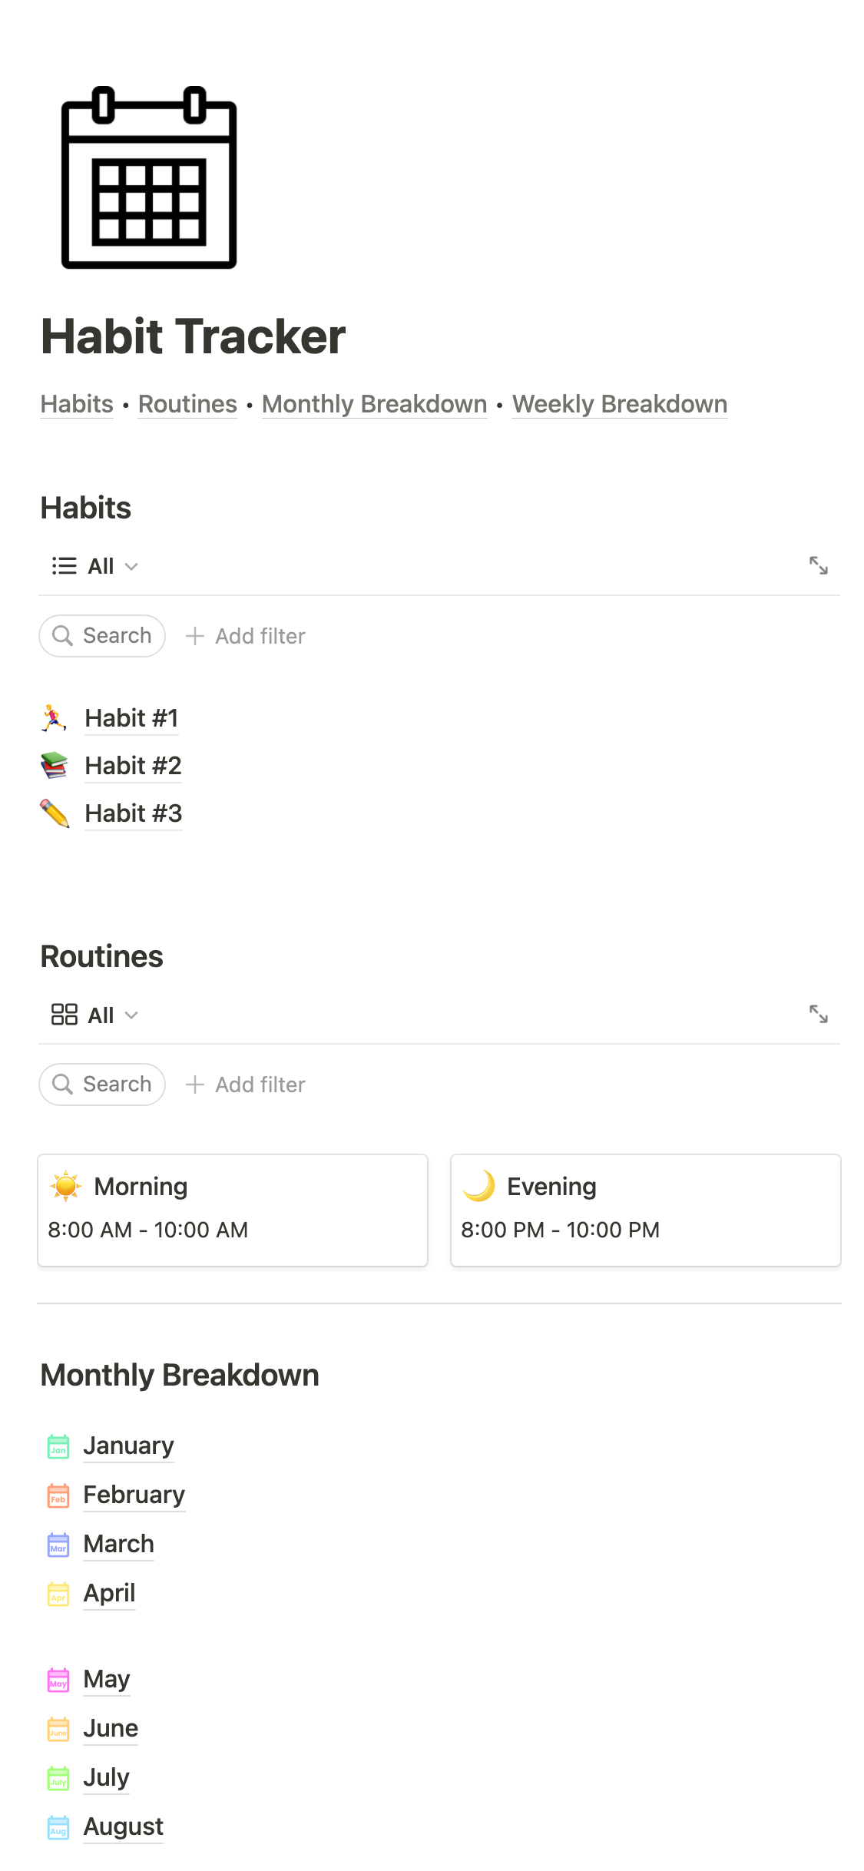Open the Evening routine card

coord(645,1210)
